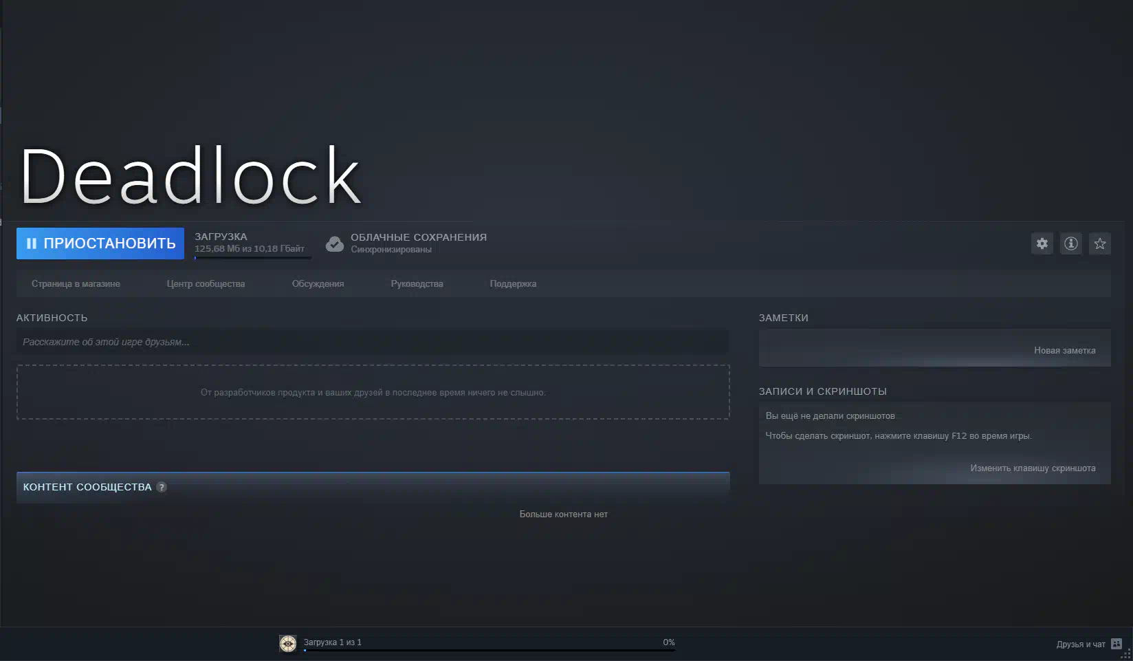
Task: Open Друзья и чат
Action: tap(1081, 644)
